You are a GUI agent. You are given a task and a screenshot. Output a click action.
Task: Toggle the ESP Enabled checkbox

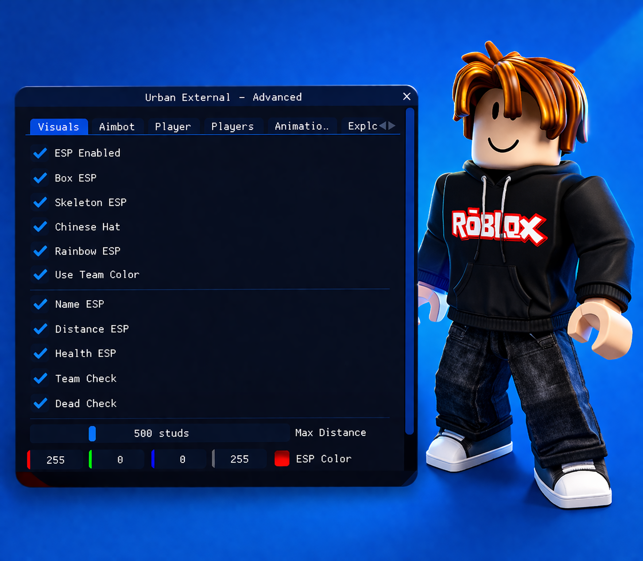click(40, 153)
